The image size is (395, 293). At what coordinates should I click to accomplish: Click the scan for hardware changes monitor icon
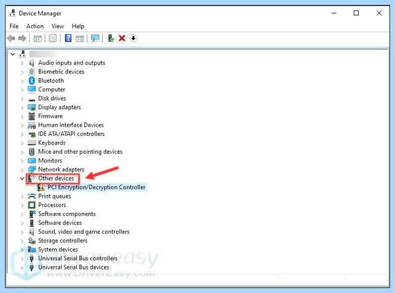tap(95, 38)
